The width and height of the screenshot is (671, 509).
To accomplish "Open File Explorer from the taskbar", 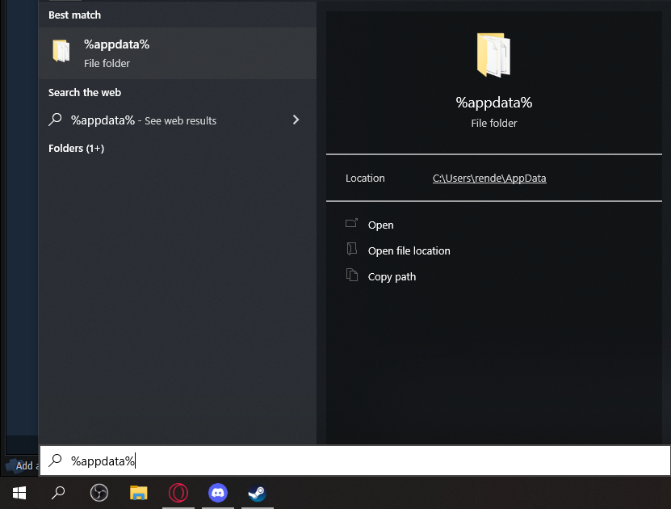I will point(139,492).
